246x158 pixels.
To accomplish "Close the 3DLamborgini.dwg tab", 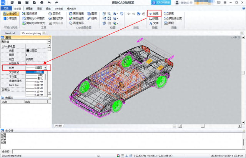I will point(44,33).
